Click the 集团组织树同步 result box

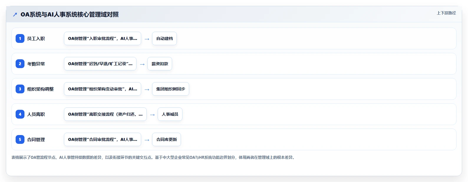(x=171, y=89)
